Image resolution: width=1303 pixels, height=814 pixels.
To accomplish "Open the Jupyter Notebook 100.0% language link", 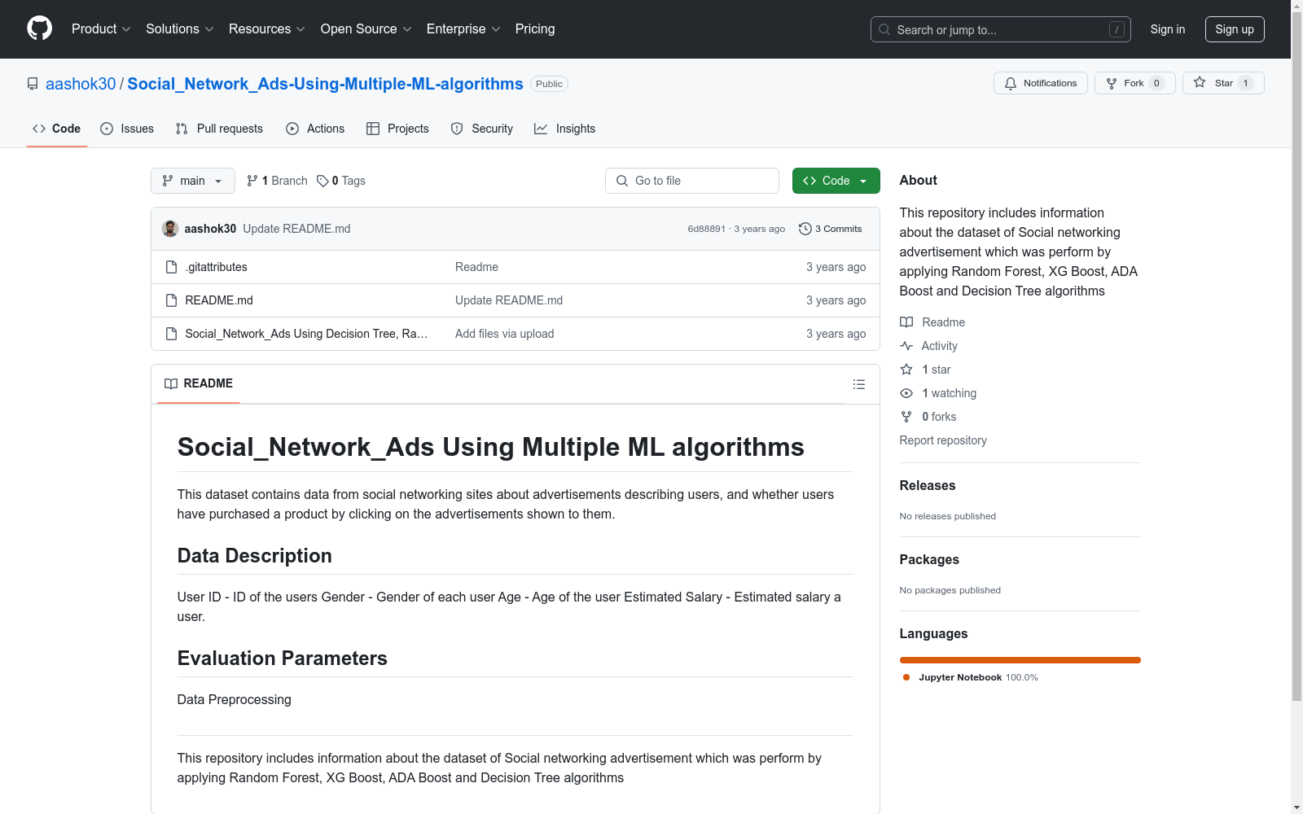I will pos(970,677).
